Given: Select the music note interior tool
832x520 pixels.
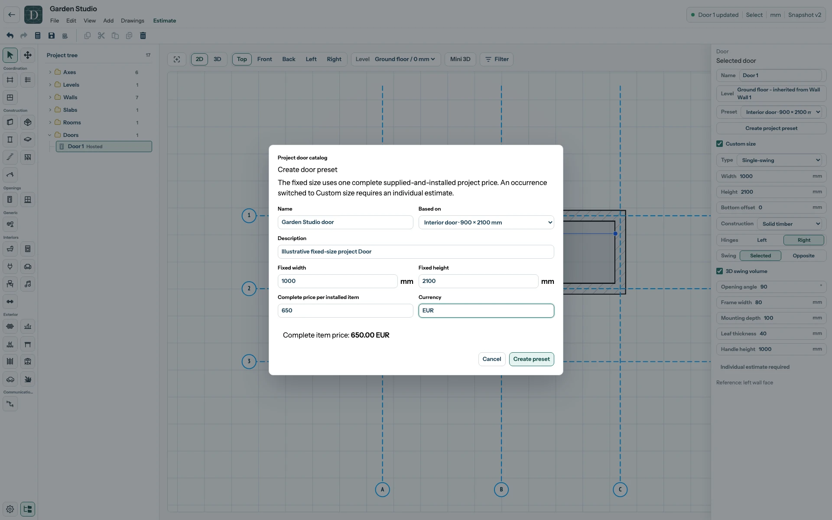Looking at the screenshot, I should pos(28,284).
